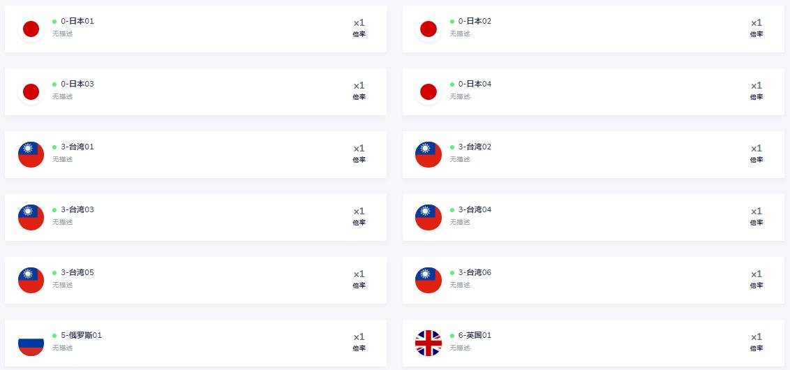This screenshot has height=370, width=790.
Task: Choose the 3-台湾03 server name
Action: 77,210
